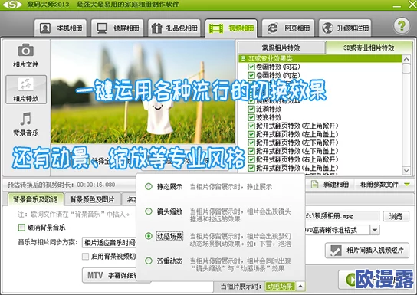
Task: Switch to 常规相片特效 effects tab
Action: coord(281,48)
